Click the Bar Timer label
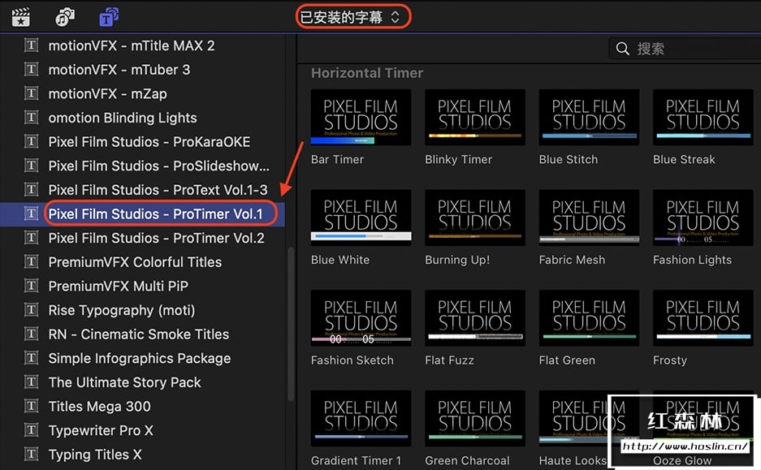The width and height of the screenshot is (761, 470). coord(337,160)
